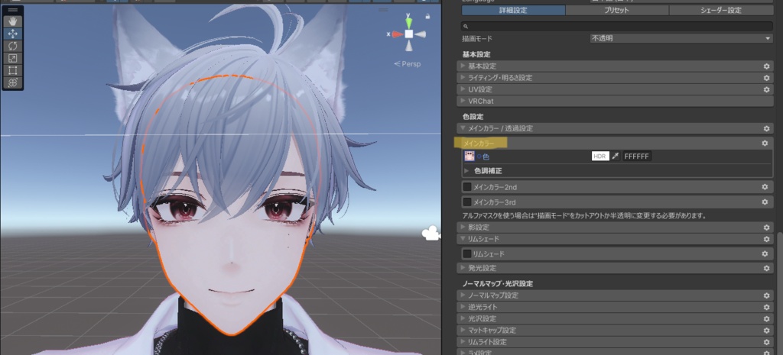Viewport: 783px width, 355px height.
Task: Collapse the リムシェード section foldout
Action: click(x=463, y=239)
